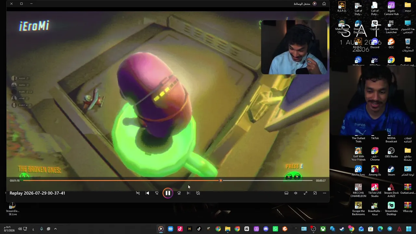Toggle microphone icon in system tray
The image size is (416, 234).
click(41, 229)
